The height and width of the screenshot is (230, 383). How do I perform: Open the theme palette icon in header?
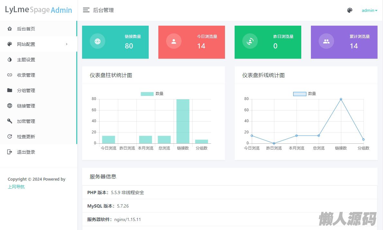click(350, 10)
